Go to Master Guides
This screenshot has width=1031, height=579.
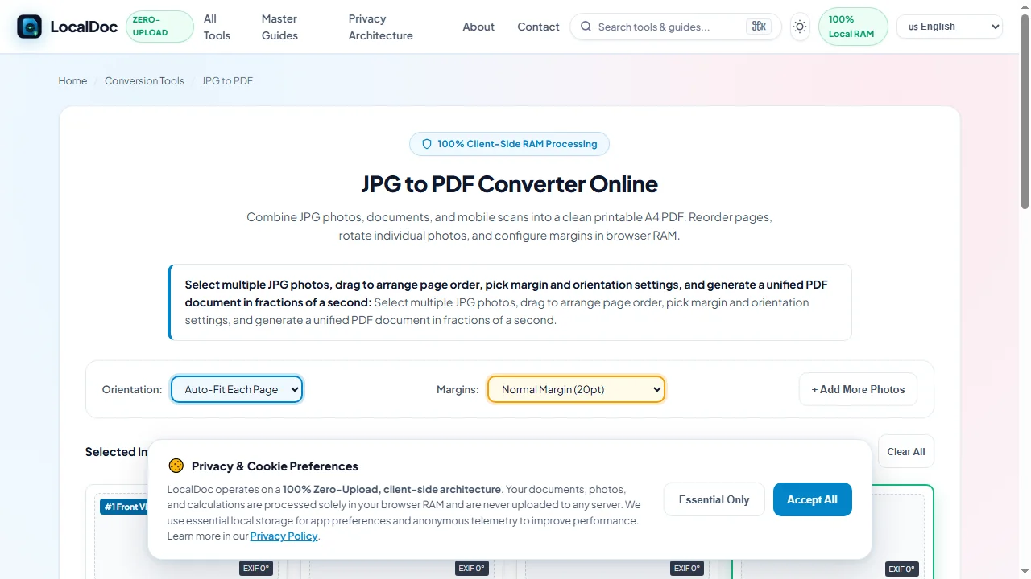point(279,27)
